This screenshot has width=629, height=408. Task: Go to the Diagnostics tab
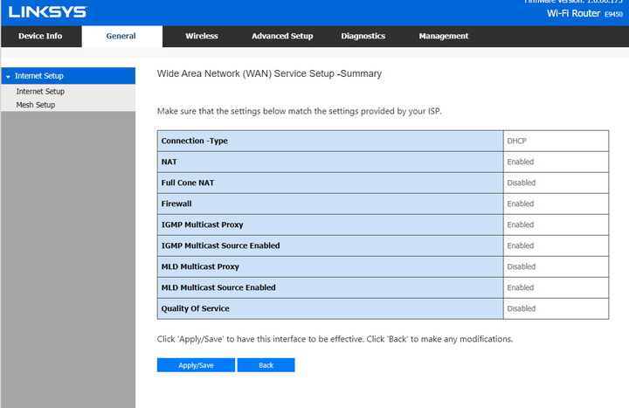pos(363,36)
